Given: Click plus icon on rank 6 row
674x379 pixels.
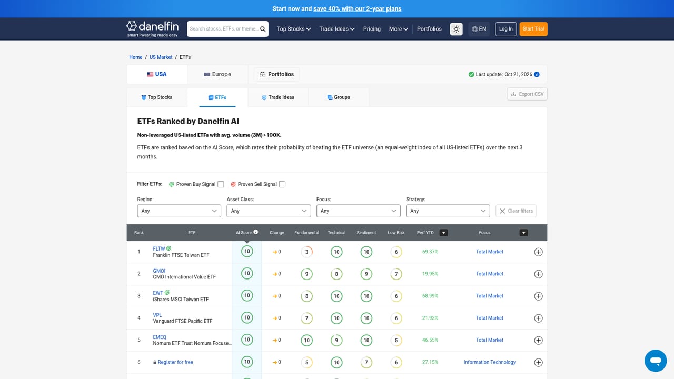Looking at the screenshot, I should [x=538, y=363].
